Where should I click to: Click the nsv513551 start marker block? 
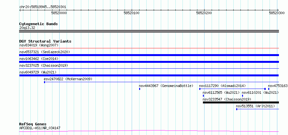(x=237, y=109)
